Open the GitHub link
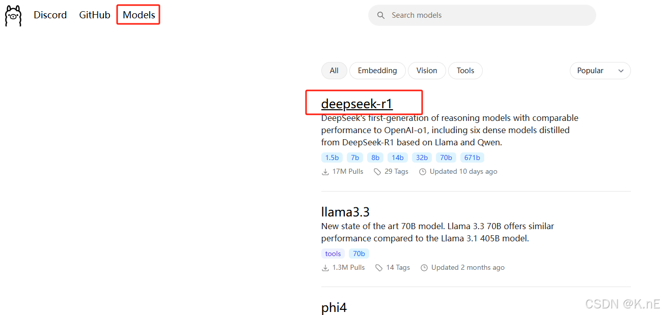This screenshot has height=315, width=662. point(95,15)
